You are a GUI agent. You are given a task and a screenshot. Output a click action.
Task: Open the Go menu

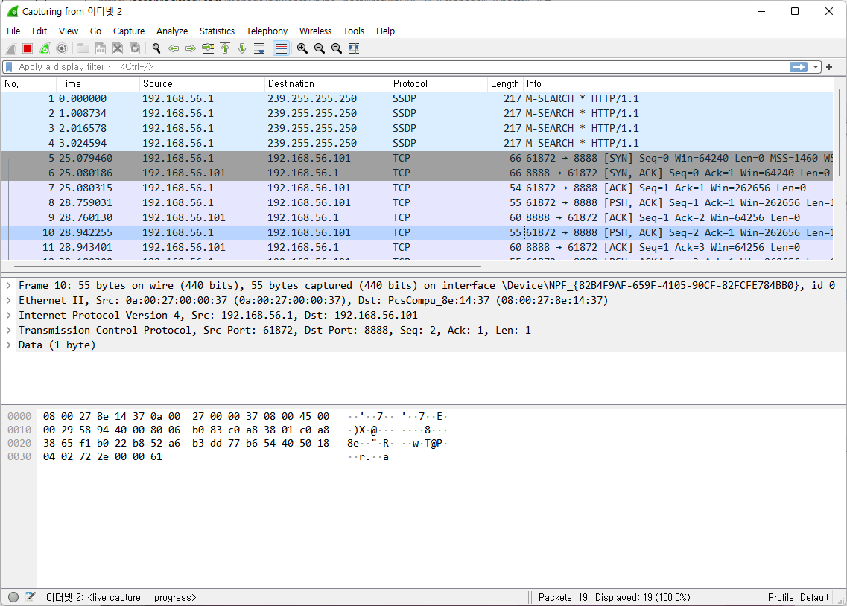(95, 31)
